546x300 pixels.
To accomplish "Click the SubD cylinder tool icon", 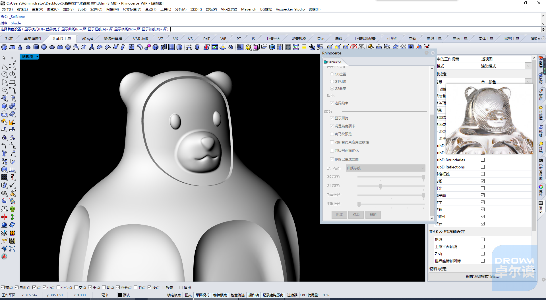I will tap(36, 47).
